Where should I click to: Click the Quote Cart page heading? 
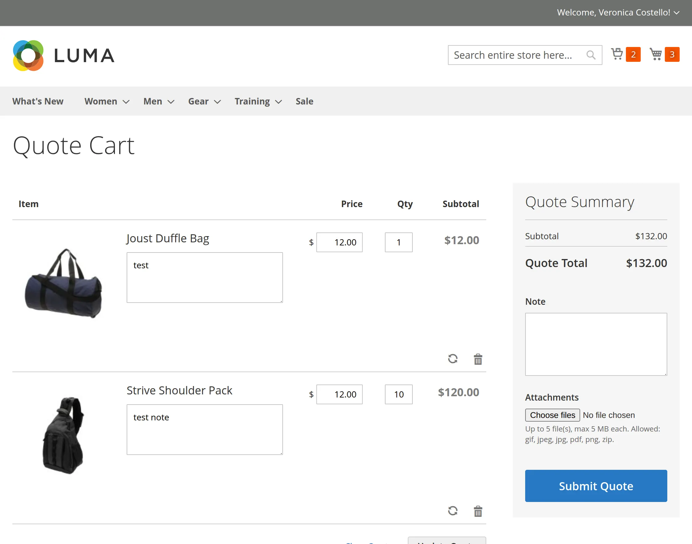tap(74, 146)
